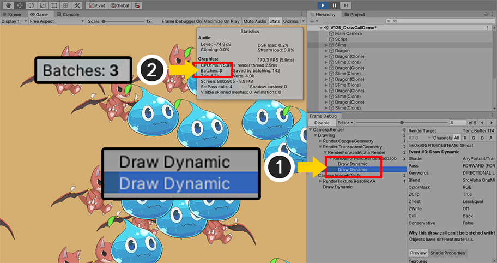The width and height of the screenshot is (497, 263).
Task: Open the Display 1 dropdown
Action: 14,21
